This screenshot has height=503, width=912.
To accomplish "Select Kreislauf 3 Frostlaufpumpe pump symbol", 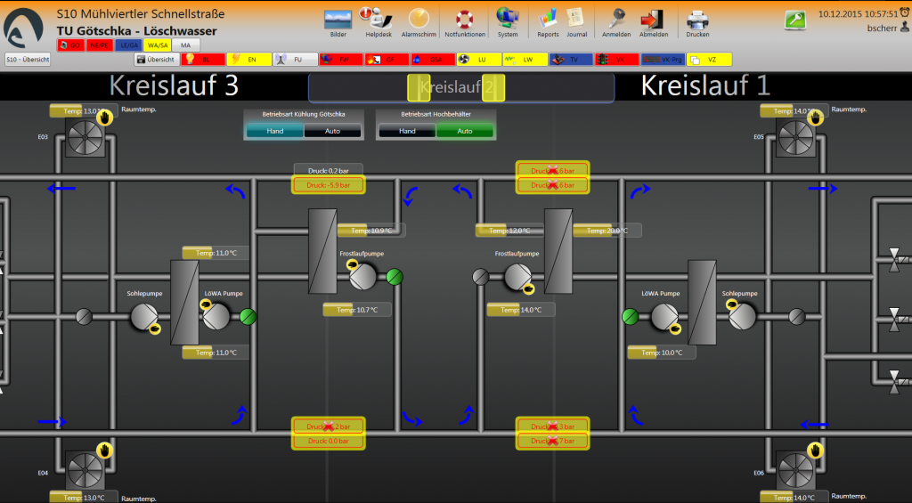I will click(x=363, y=277).
